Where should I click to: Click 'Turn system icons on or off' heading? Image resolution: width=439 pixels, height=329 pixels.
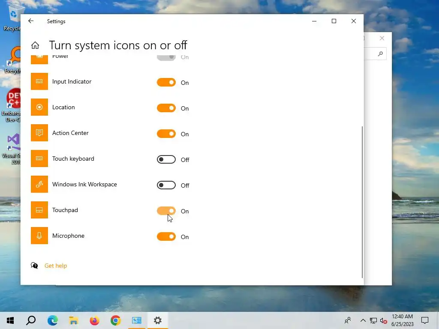point(118,45)
